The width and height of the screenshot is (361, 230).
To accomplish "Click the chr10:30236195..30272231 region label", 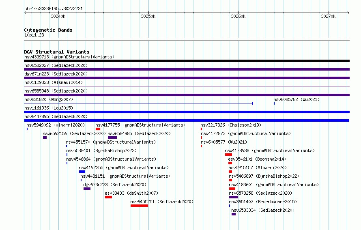I will 54,9.
